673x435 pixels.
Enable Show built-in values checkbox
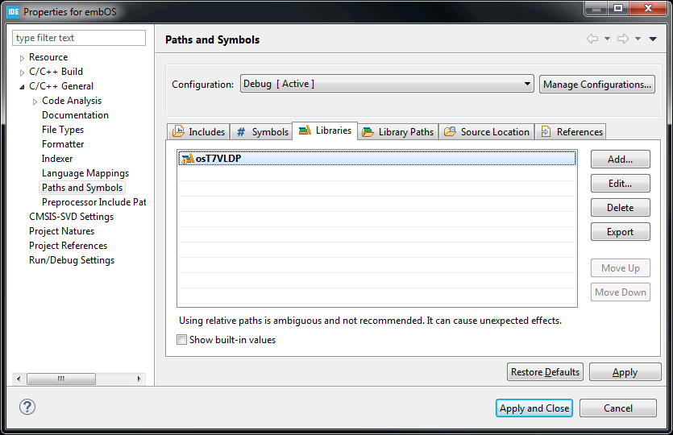click(x=182, y=340)
